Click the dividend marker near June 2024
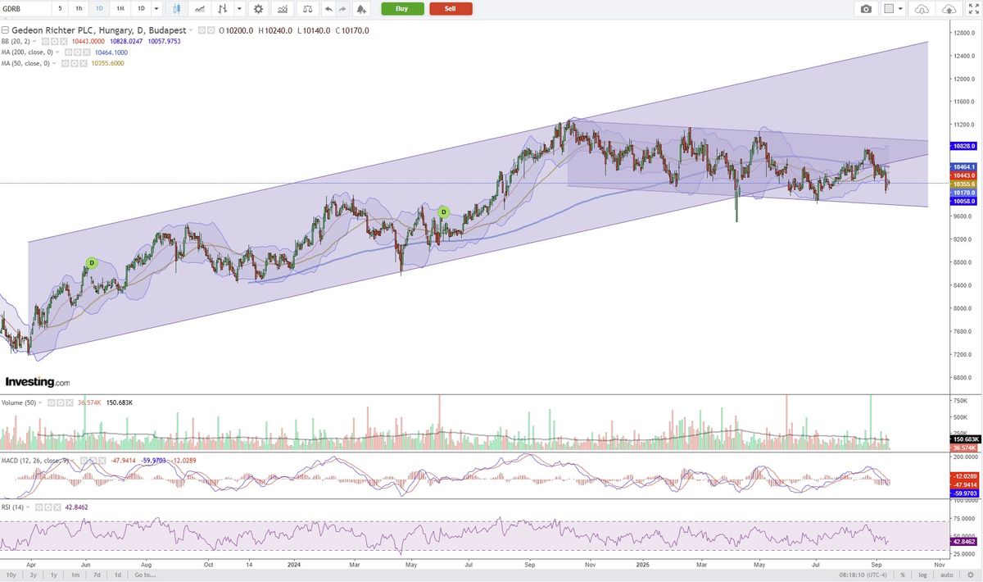This screenshot has height=582, width=983. pyautogui.click(x=444, y=211)
